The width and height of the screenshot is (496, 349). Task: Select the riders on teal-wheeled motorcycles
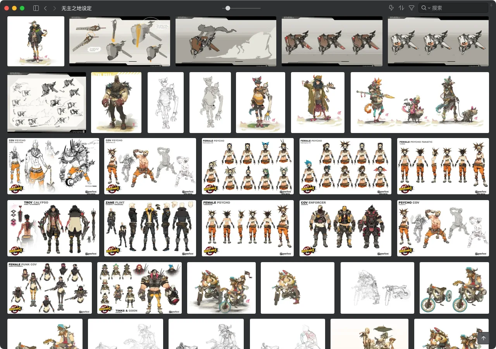tap(454, 288)
